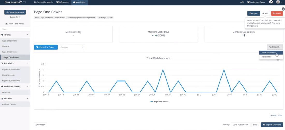Collapse the Website Content section
285x130 pixels.
[27, 86]
